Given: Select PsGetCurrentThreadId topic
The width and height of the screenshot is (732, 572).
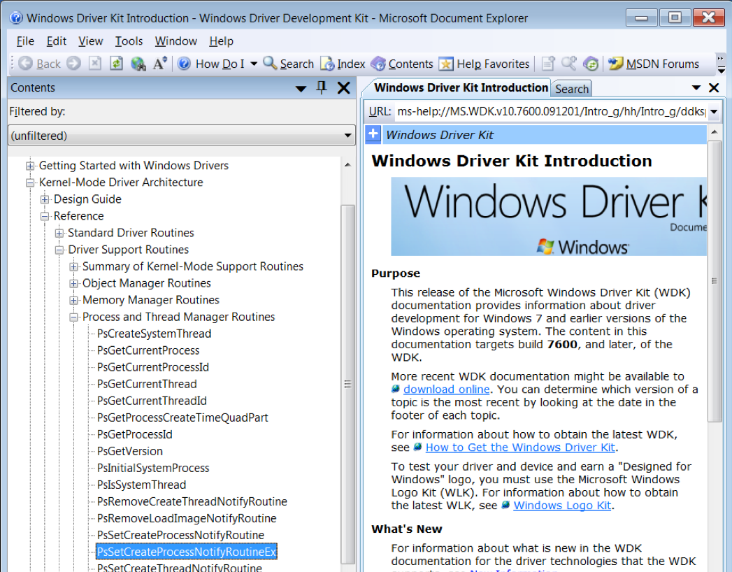Looking at the screenshot, I should click(x=152, y=401).
